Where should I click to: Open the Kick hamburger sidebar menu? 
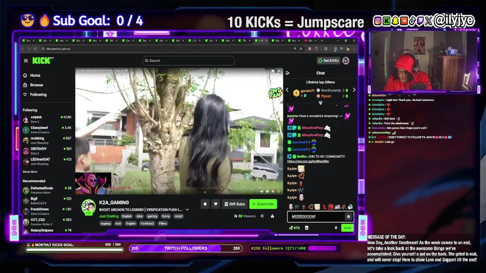25,61
